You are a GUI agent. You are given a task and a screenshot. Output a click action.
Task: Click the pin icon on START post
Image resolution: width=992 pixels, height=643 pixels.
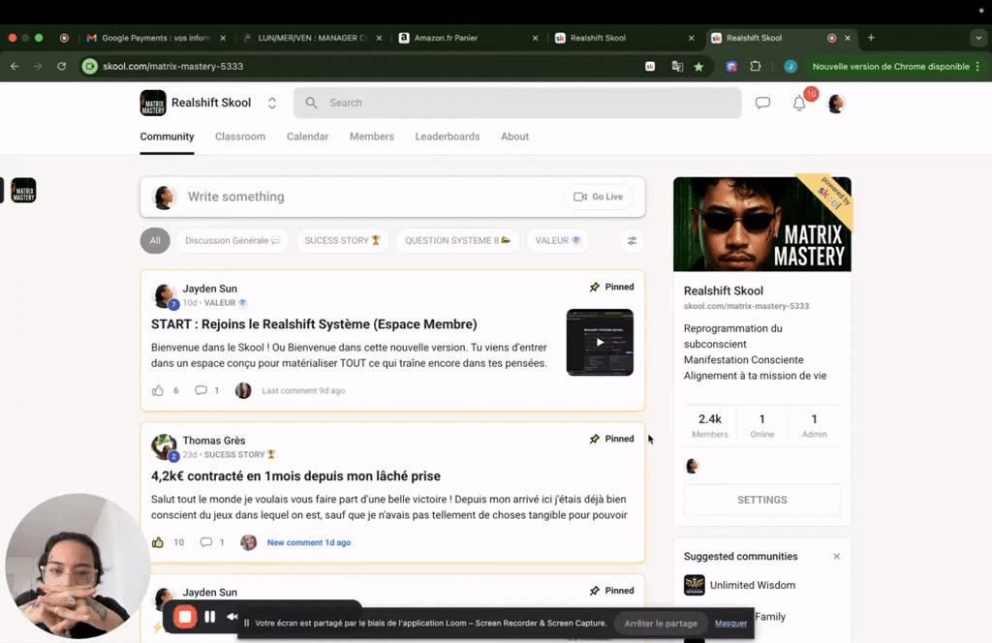pyautogui.click(x=594, y=287)
